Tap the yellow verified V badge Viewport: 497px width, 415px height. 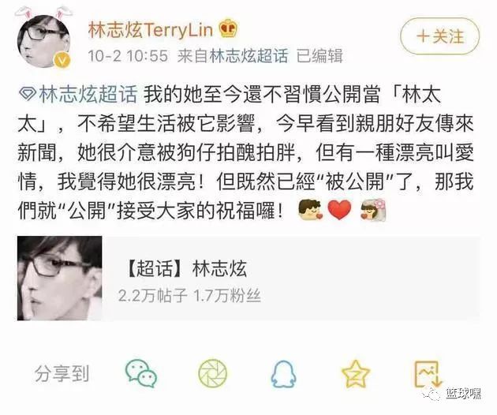(x=62, y=60)
